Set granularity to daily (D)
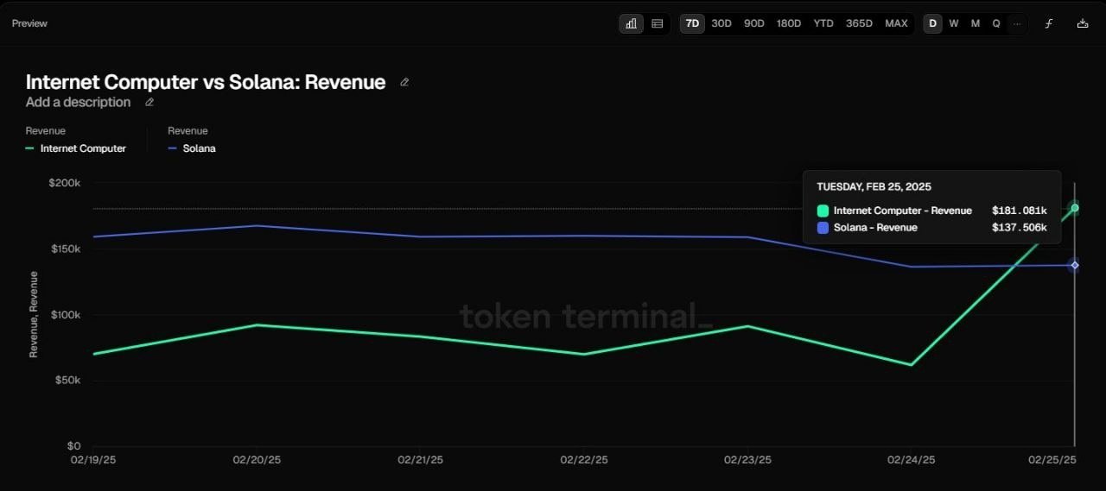The width and height of the screenshot is (1106, 491). coord(932,23)
